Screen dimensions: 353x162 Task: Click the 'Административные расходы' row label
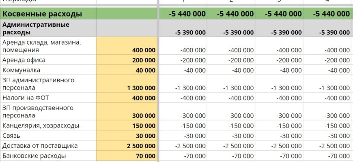(48, 28)
